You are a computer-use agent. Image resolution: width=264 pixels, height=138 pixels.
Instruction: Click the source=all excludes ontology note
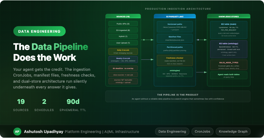pyautogui.click(x=123, y=81)
